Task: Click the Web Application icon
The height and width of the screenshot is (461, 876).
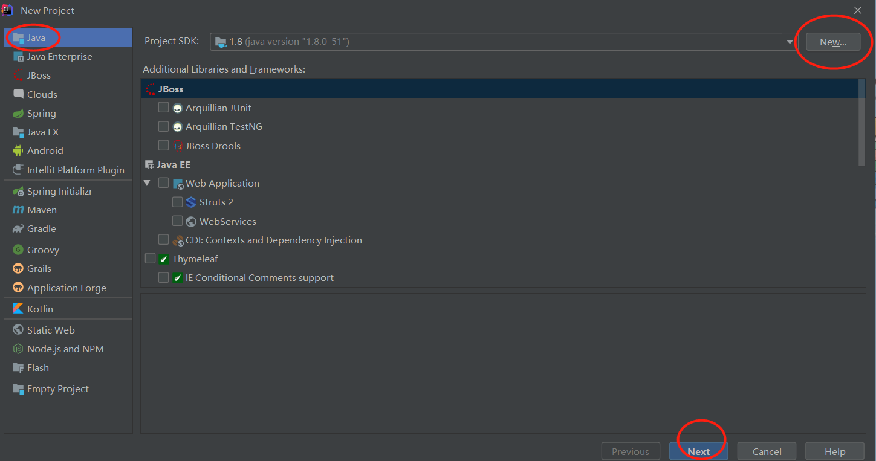Action: [178, 184]
